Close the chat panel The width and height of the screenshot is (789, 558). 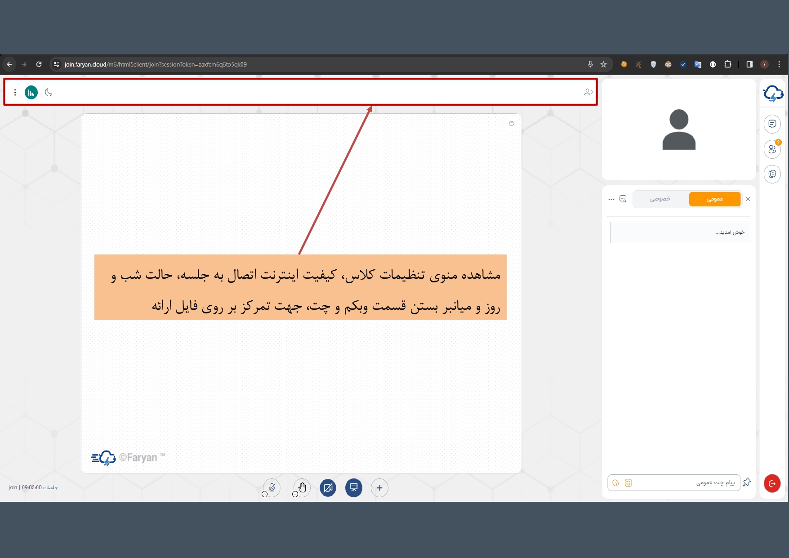[748, 199]
